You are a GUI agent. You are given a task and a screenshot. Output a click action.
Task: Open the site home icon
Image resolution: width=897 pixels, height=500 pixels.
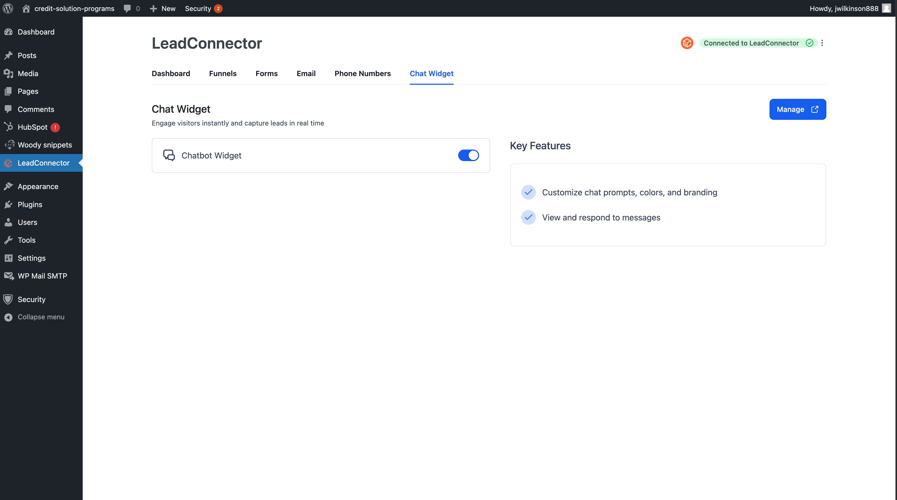click(x=26, y=8)
